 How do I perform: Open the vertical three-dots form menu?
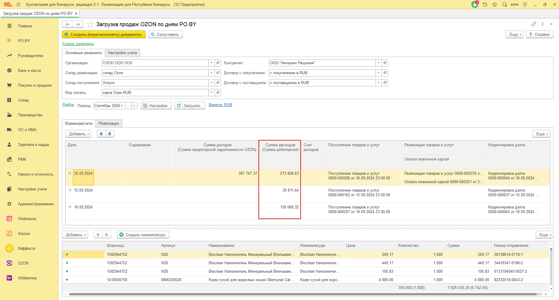coord(542,24)
